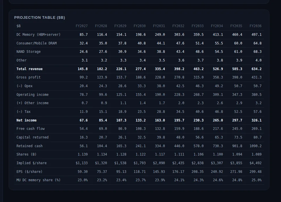Click Total revenue value 335.4
Screen dimensions: 281x202
pos(160,69)
